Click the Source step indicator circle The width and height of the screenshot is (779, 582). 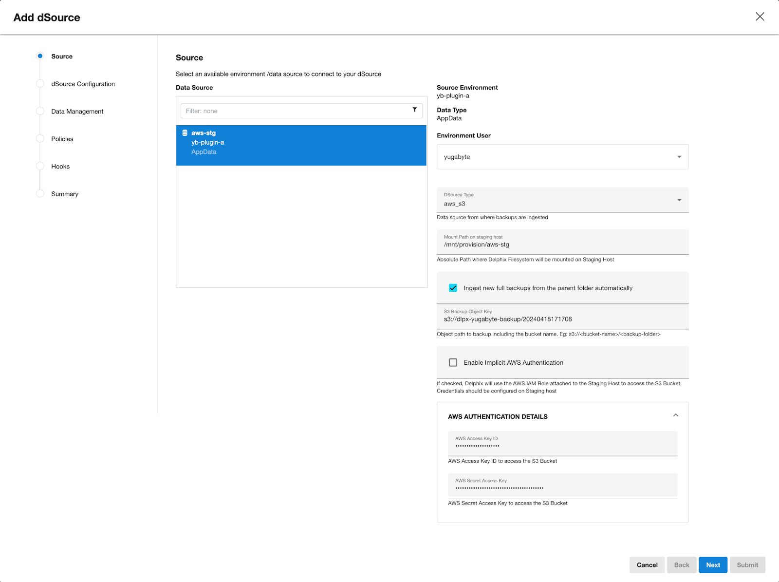[x=40, y=56]
